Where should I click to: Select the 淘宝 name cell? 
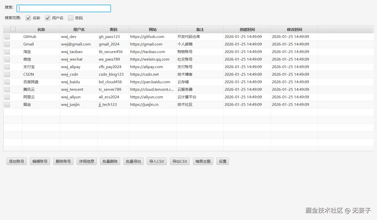click(x=41, y=52)
